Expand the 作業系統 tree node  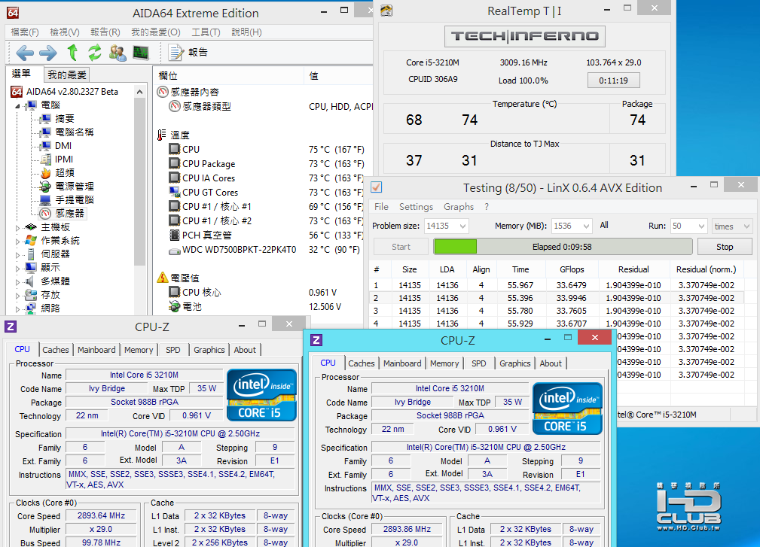click(18, 241)
